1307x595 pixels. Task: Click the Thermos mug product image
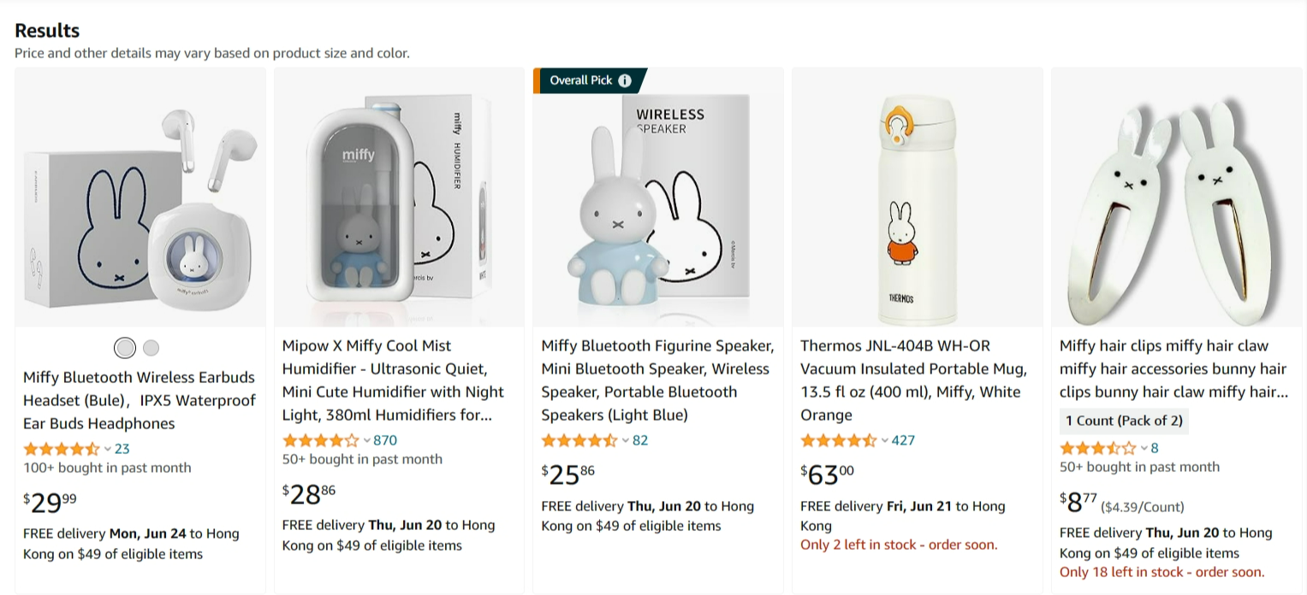(x=917, y=197)
